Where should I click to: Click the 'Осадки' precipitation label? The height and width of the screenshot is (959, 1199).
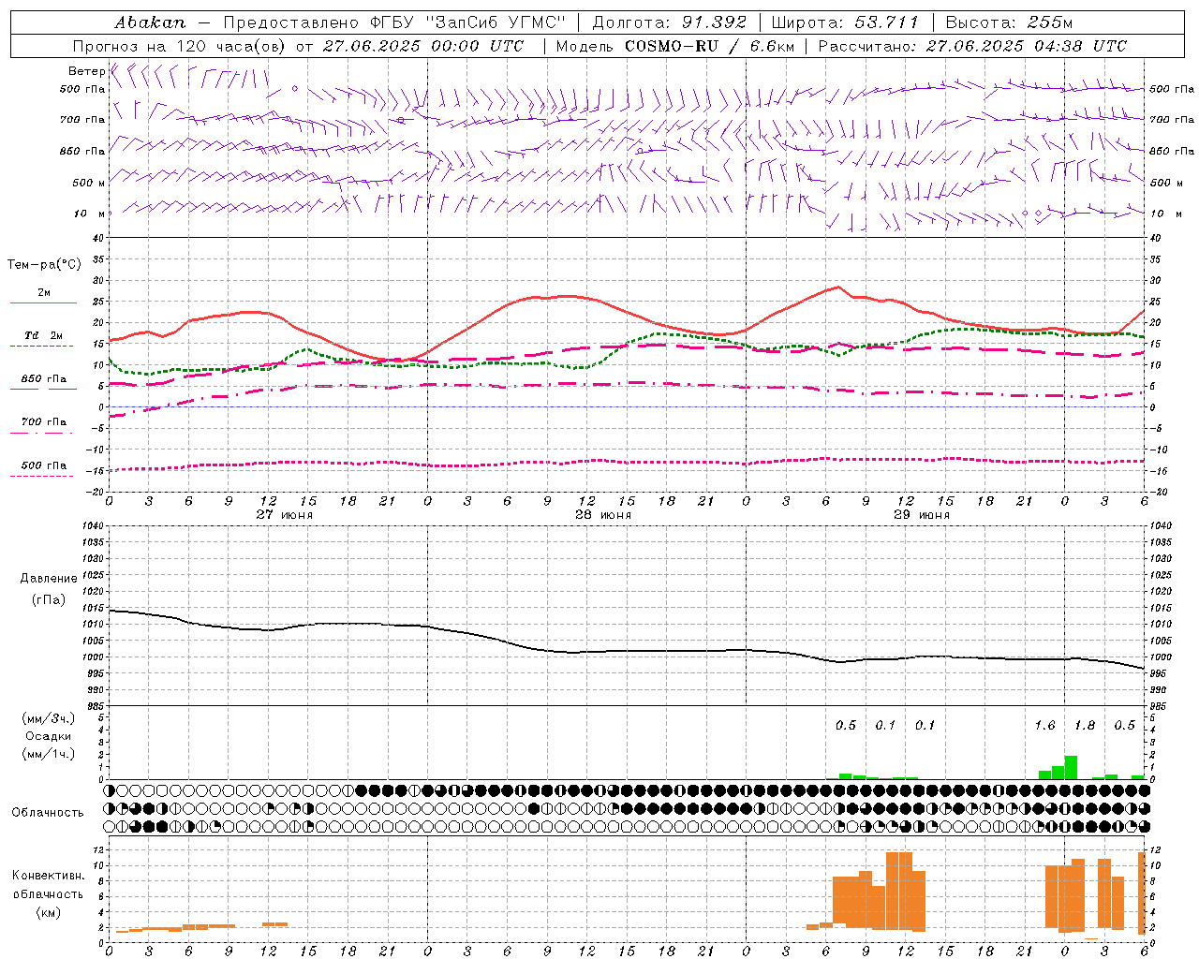click(x=49, y=736)
